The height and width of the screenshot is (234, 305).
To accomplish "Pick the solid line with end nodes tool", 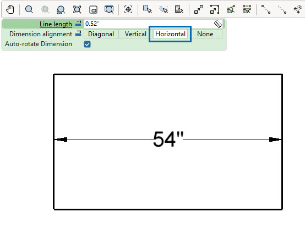I will [266, 9].
